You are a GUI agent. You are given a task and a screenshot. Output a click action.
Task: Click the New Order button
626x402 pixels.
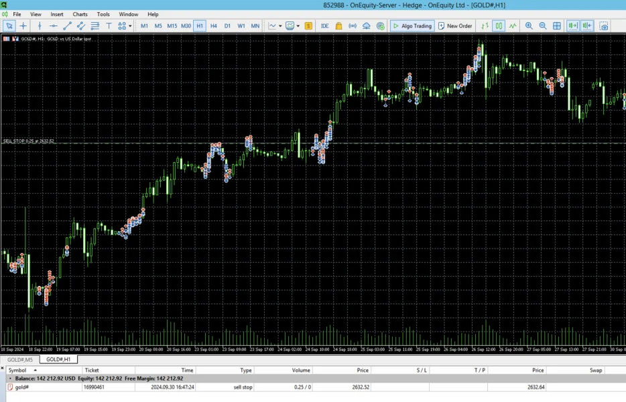coord(455,26)
